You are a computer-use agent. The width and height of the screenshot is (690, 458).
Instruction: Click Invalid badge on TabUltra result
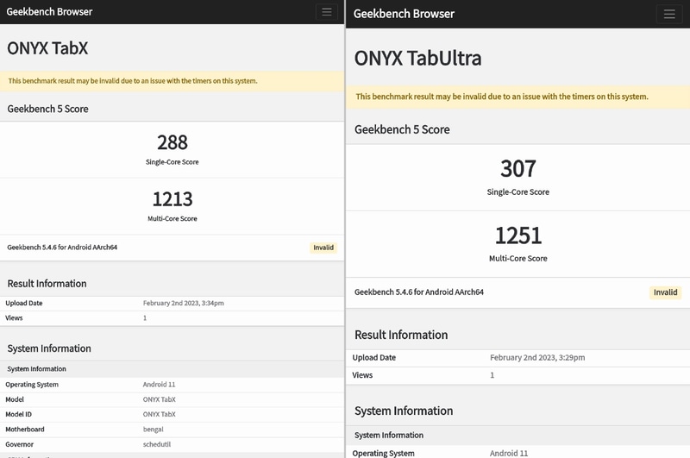coord(665,292)
